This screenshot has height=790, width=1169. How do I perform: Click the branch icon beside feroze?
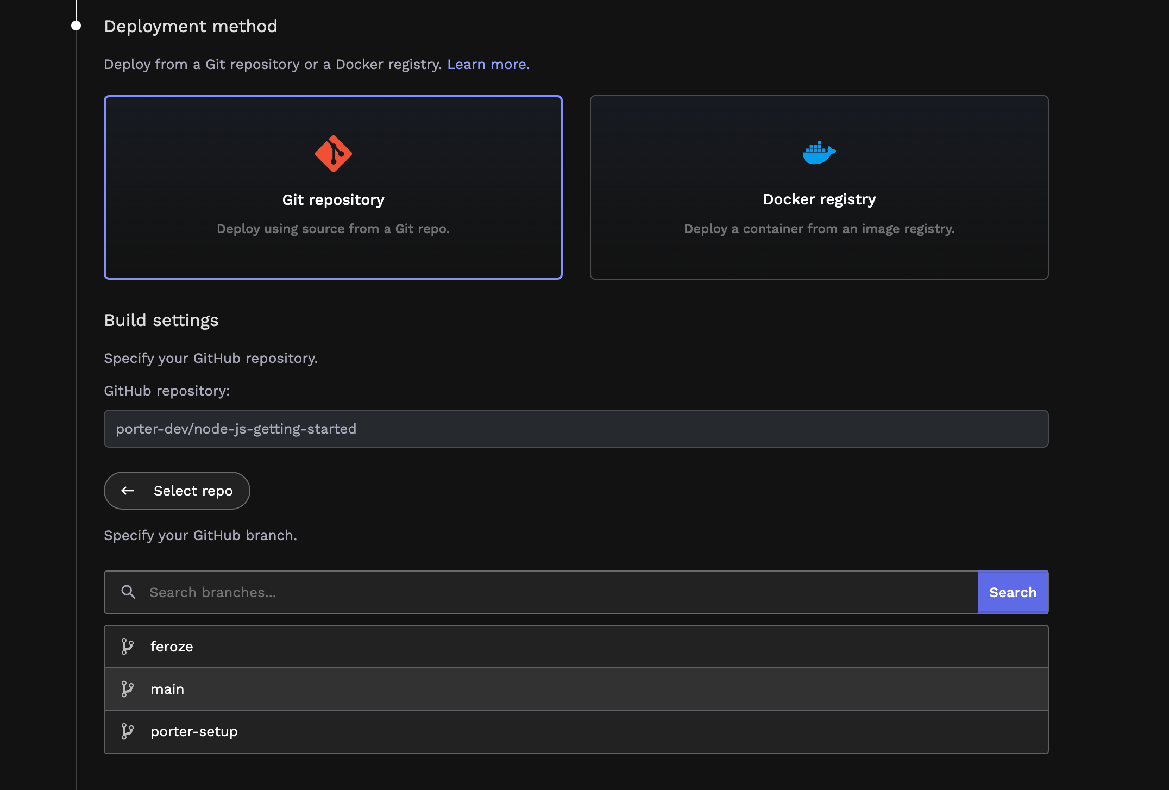click(x=128, y=647)
